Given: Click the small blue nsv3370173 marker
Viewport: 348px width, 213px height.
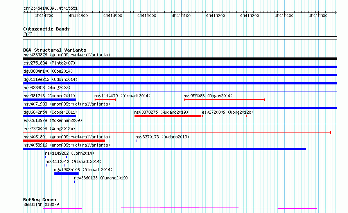Looking at the screenshot, I should click(136, 141).
